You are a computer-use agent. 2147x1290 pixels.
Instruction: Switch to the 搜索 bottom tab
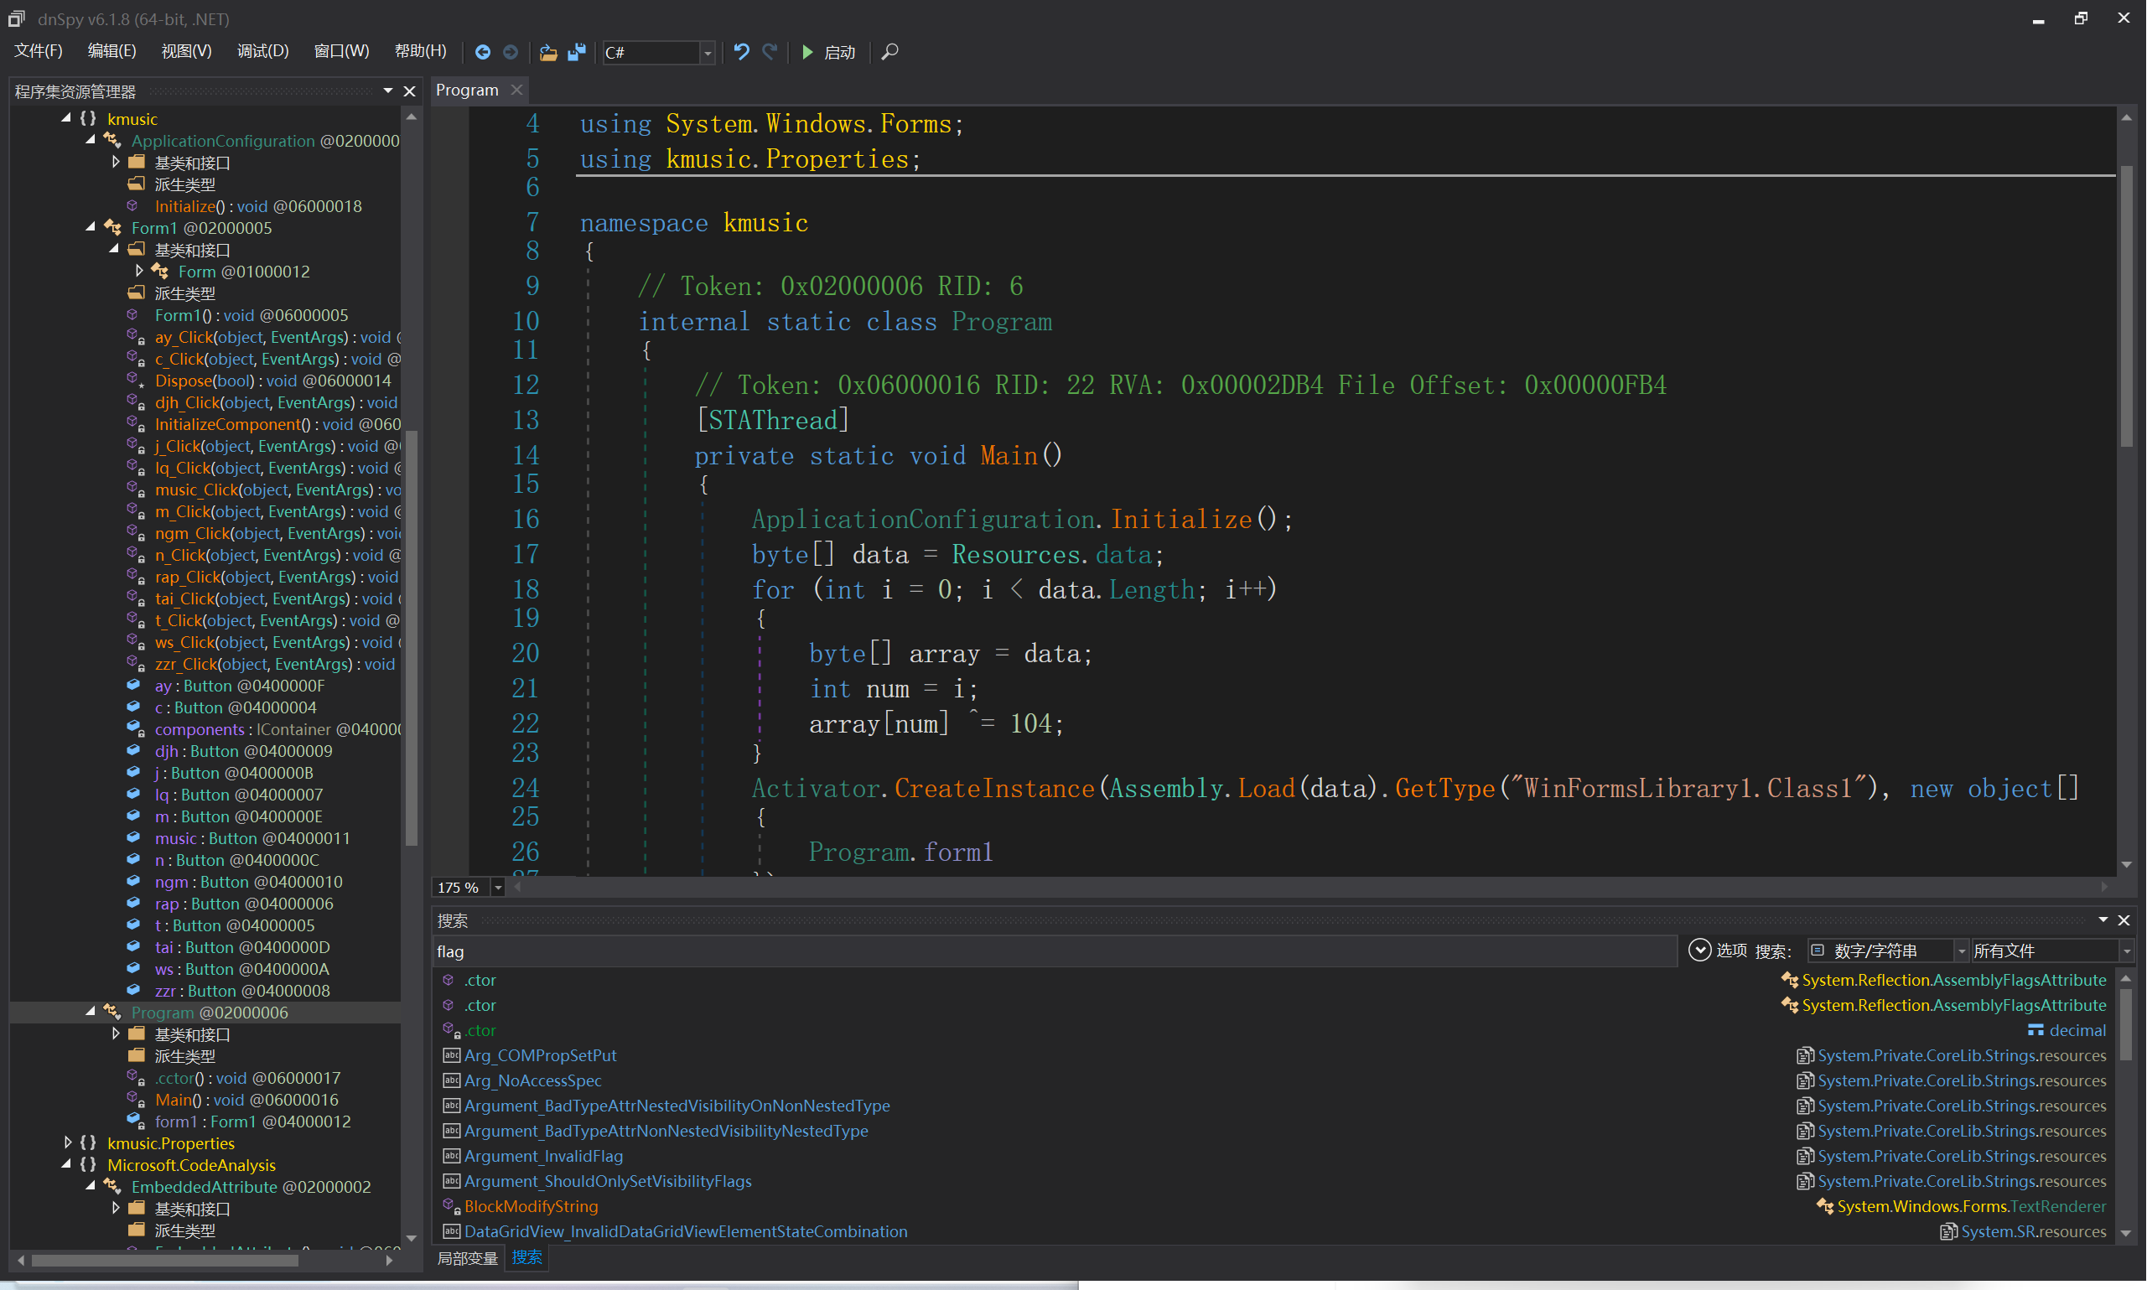click(526, 1257)
